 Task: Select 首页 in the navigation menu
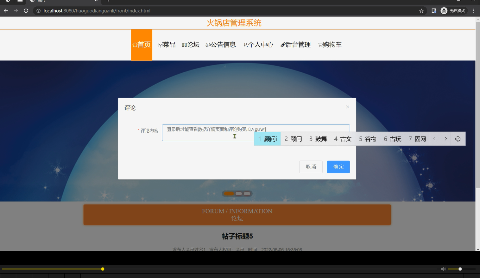coord(142,45)
